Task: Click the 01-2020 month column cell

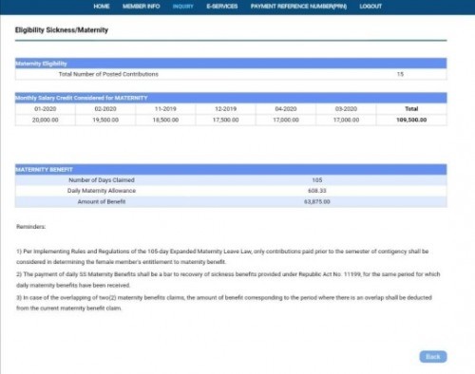Action: pyautogui.click(x=46, y=108)
